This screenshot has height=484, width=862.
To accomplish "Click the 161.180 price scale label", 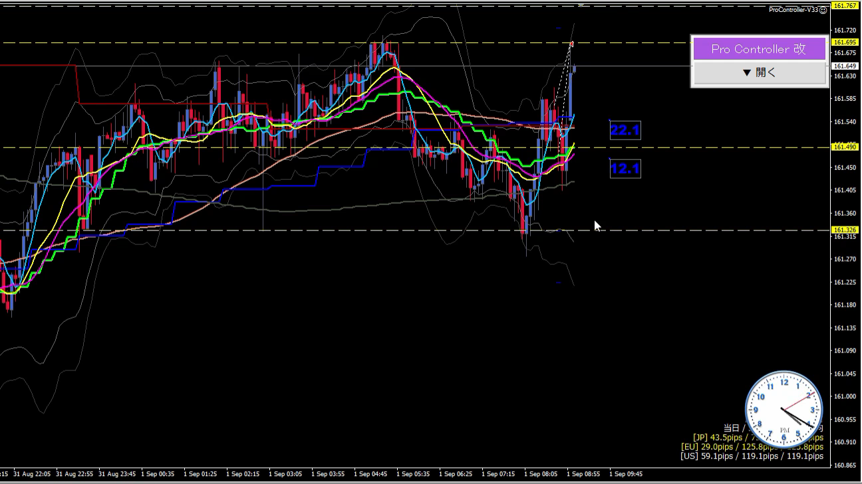I will click(845, 305).
